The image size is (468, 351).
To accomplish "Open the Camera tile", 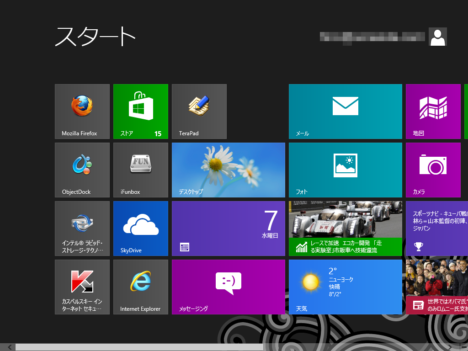I will tap(433, 170).
